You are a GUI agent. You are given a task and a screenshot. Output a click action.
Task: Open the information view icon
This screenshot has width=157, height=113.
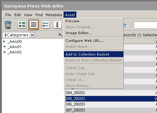(x=57, y=25)
